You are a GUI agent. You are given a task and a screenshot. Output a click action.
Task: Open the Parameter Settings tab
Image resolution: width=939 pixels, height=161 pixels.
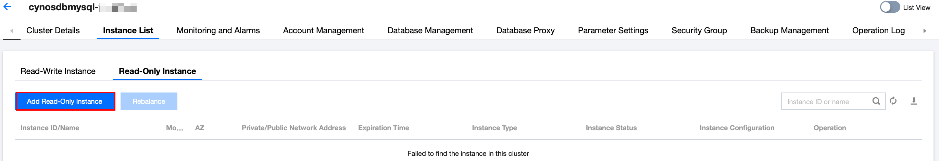[x=613, y=30]
